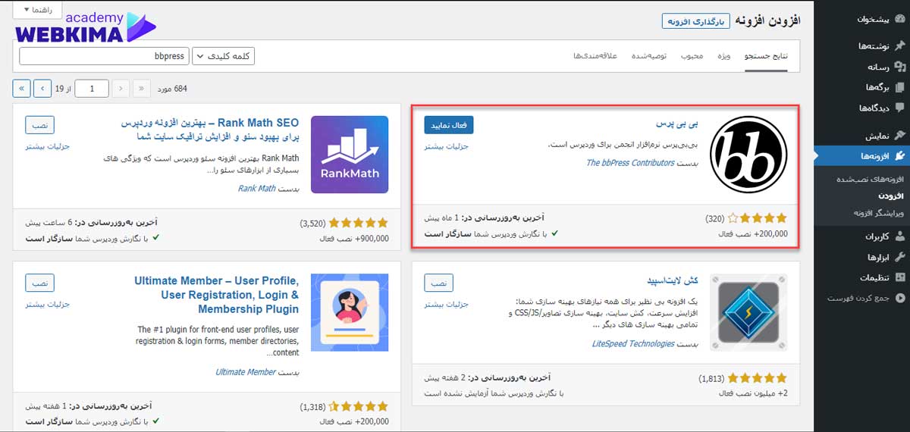Install the Rank Math SEO plugin

[39, 124]
